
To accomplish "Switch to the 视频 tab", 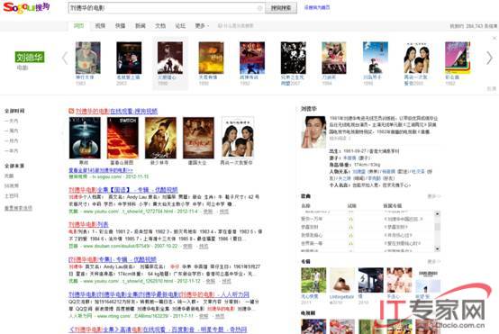I will tap(100, 26).
